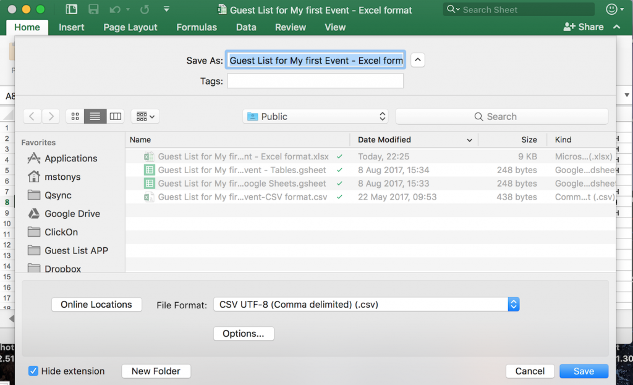Open the Public folder location dropdown
This screenshot has height=385, width=633.
[315, 116]
